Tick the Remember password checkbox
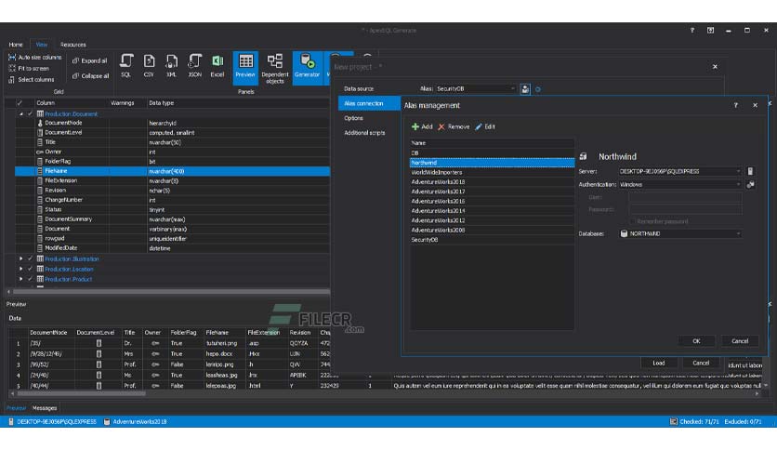Viewport: 777px width, 450px height. [632, 221]
